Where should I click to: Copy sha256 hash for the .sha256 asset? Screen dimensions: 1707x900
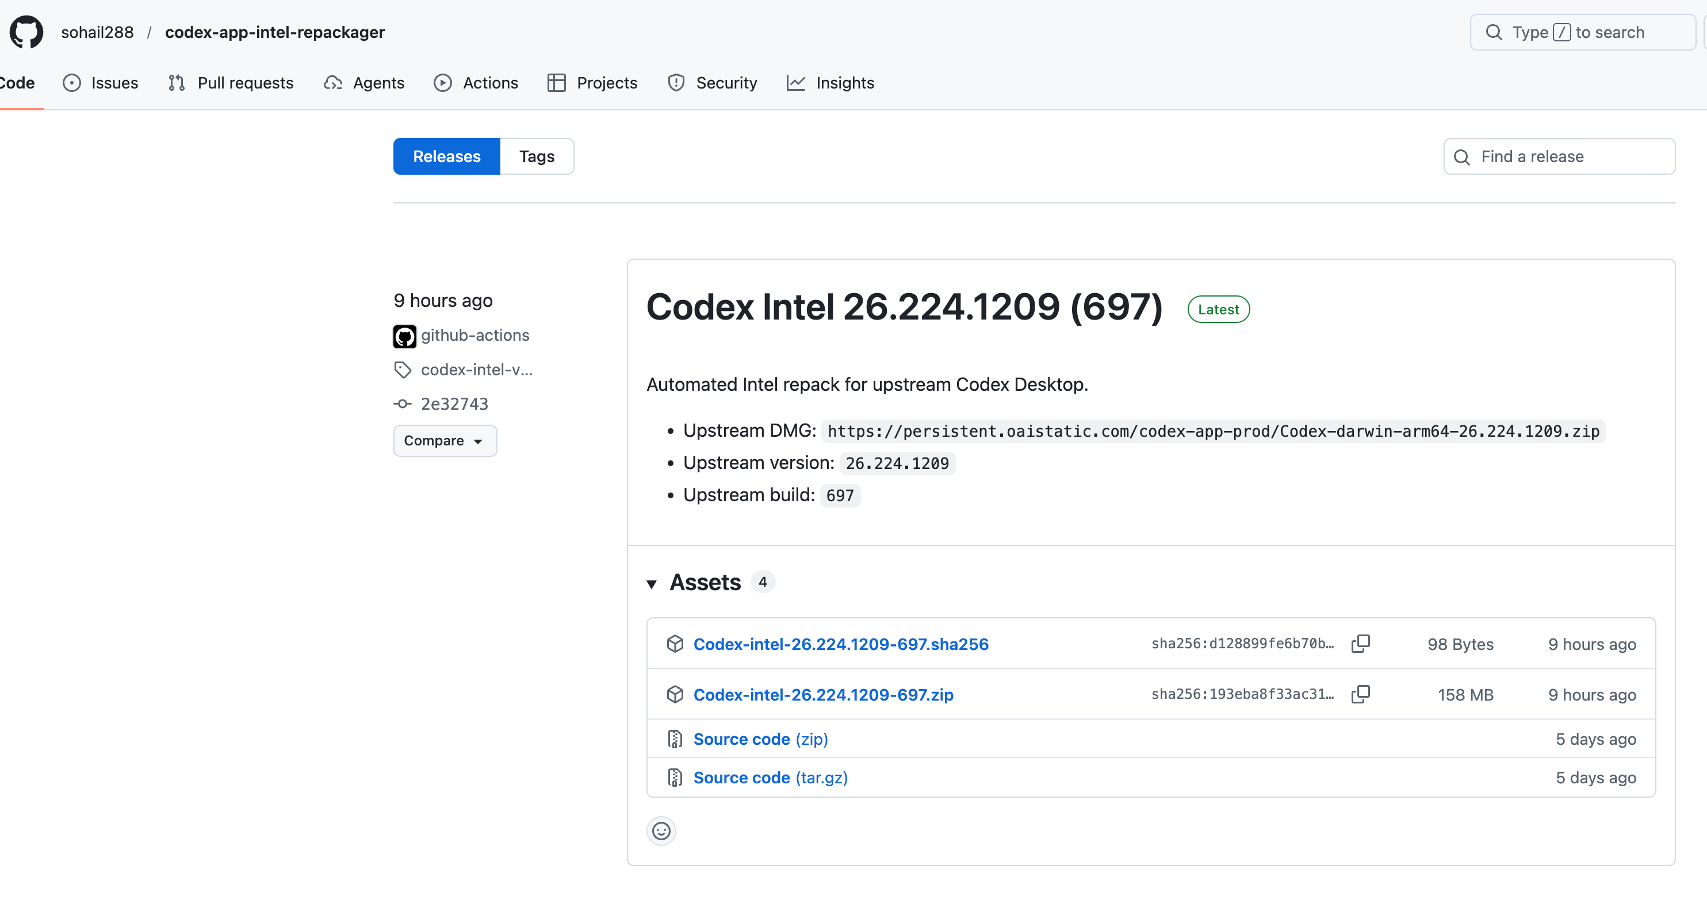coord(1360,644)
